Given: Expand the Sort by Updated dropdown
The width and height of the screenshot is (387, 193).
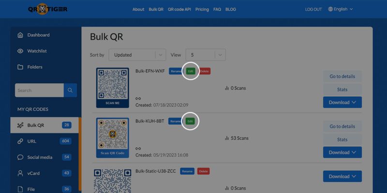Looking at the screenshot, I should [137, 55].
